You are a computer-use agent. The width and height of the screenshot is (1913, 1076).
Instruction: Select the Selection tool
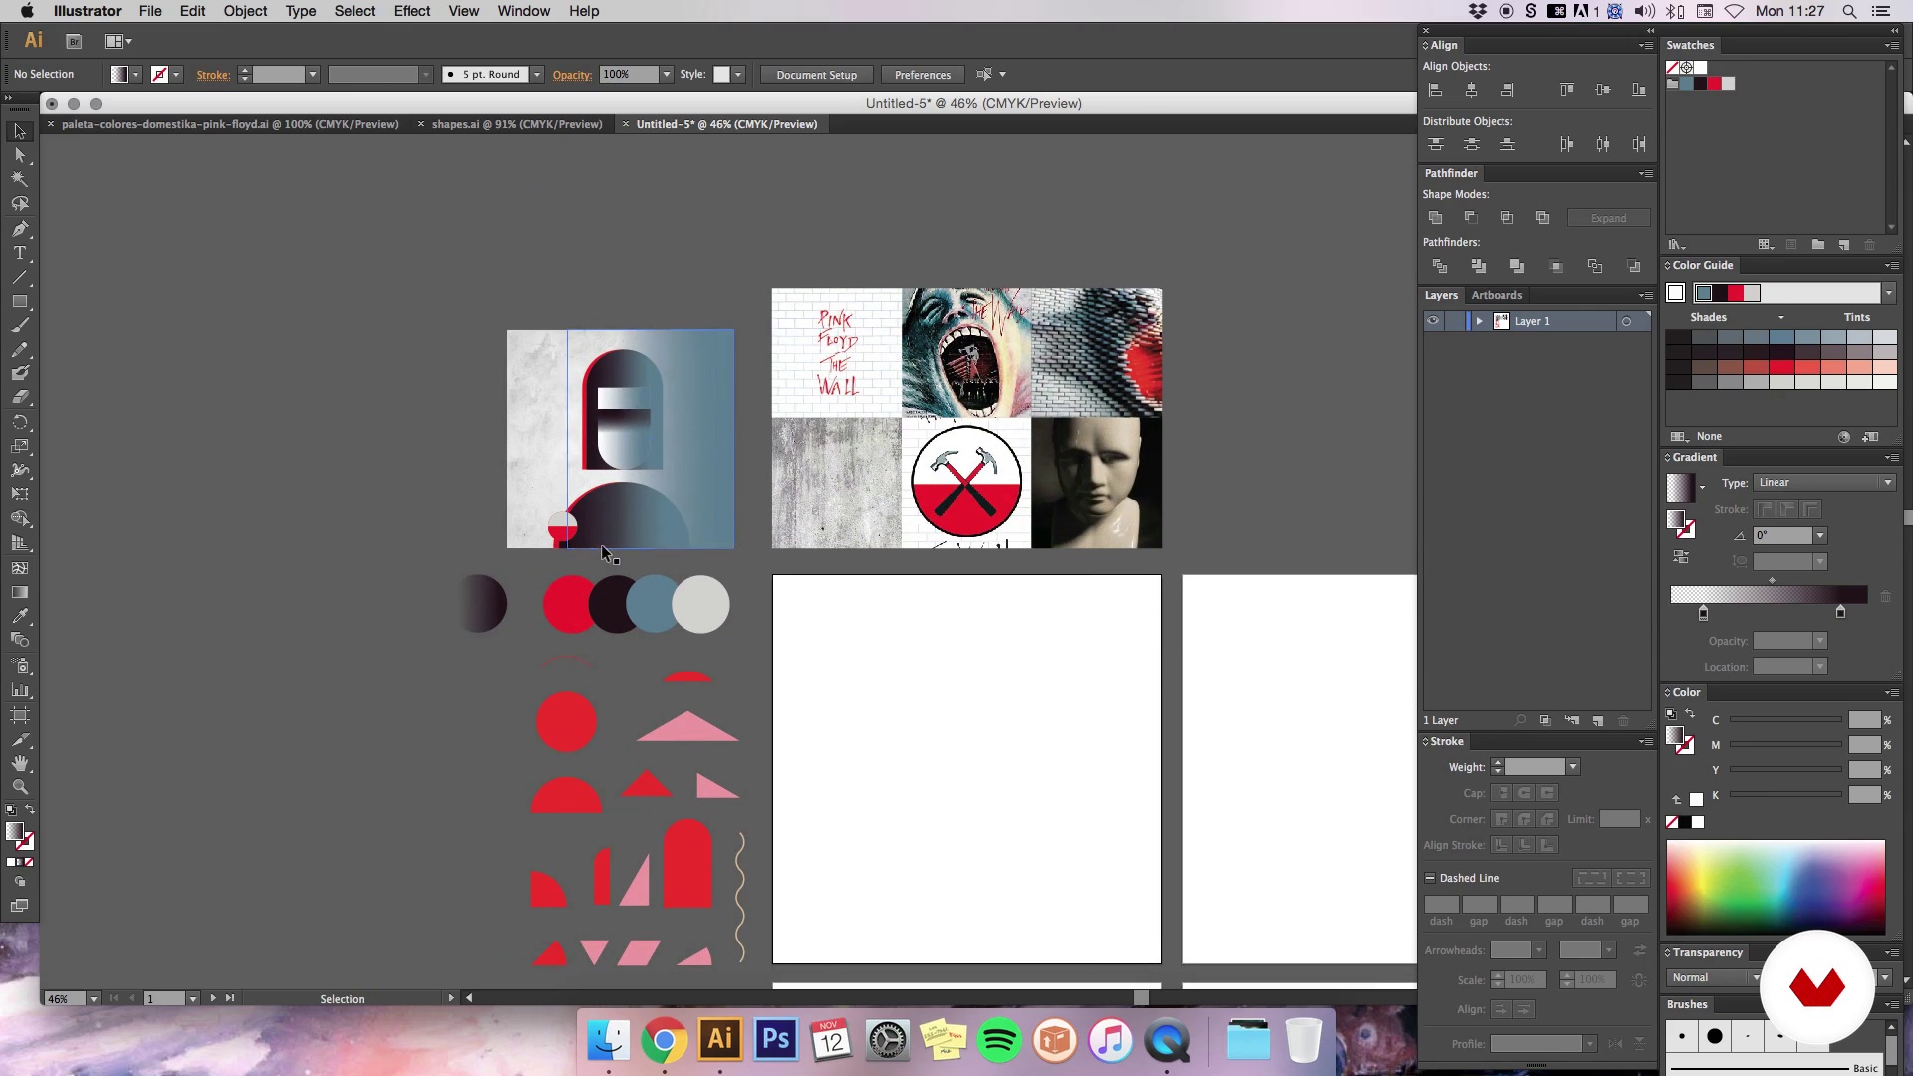(x=19, y=132)
